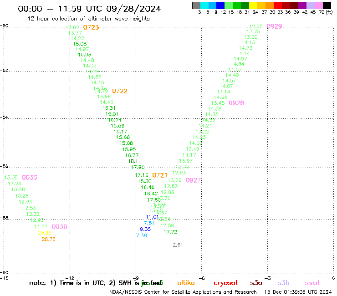Screen dimensions: 337x296
Task: Click the pink 0036 pass time label
Action: point(59,226)
